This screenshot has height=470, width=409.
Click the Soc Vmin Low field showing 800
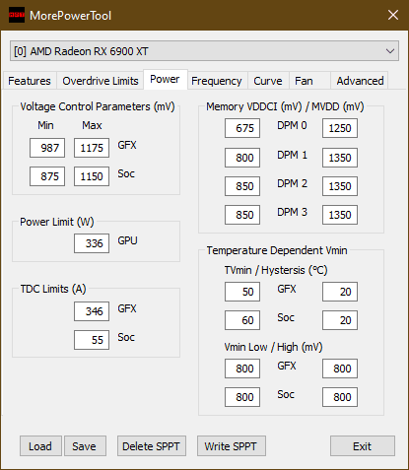point(242,397)
